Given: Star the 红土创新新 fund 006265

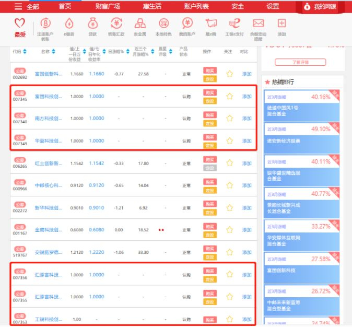Looking at the screenshot, I should pos(229,163).
